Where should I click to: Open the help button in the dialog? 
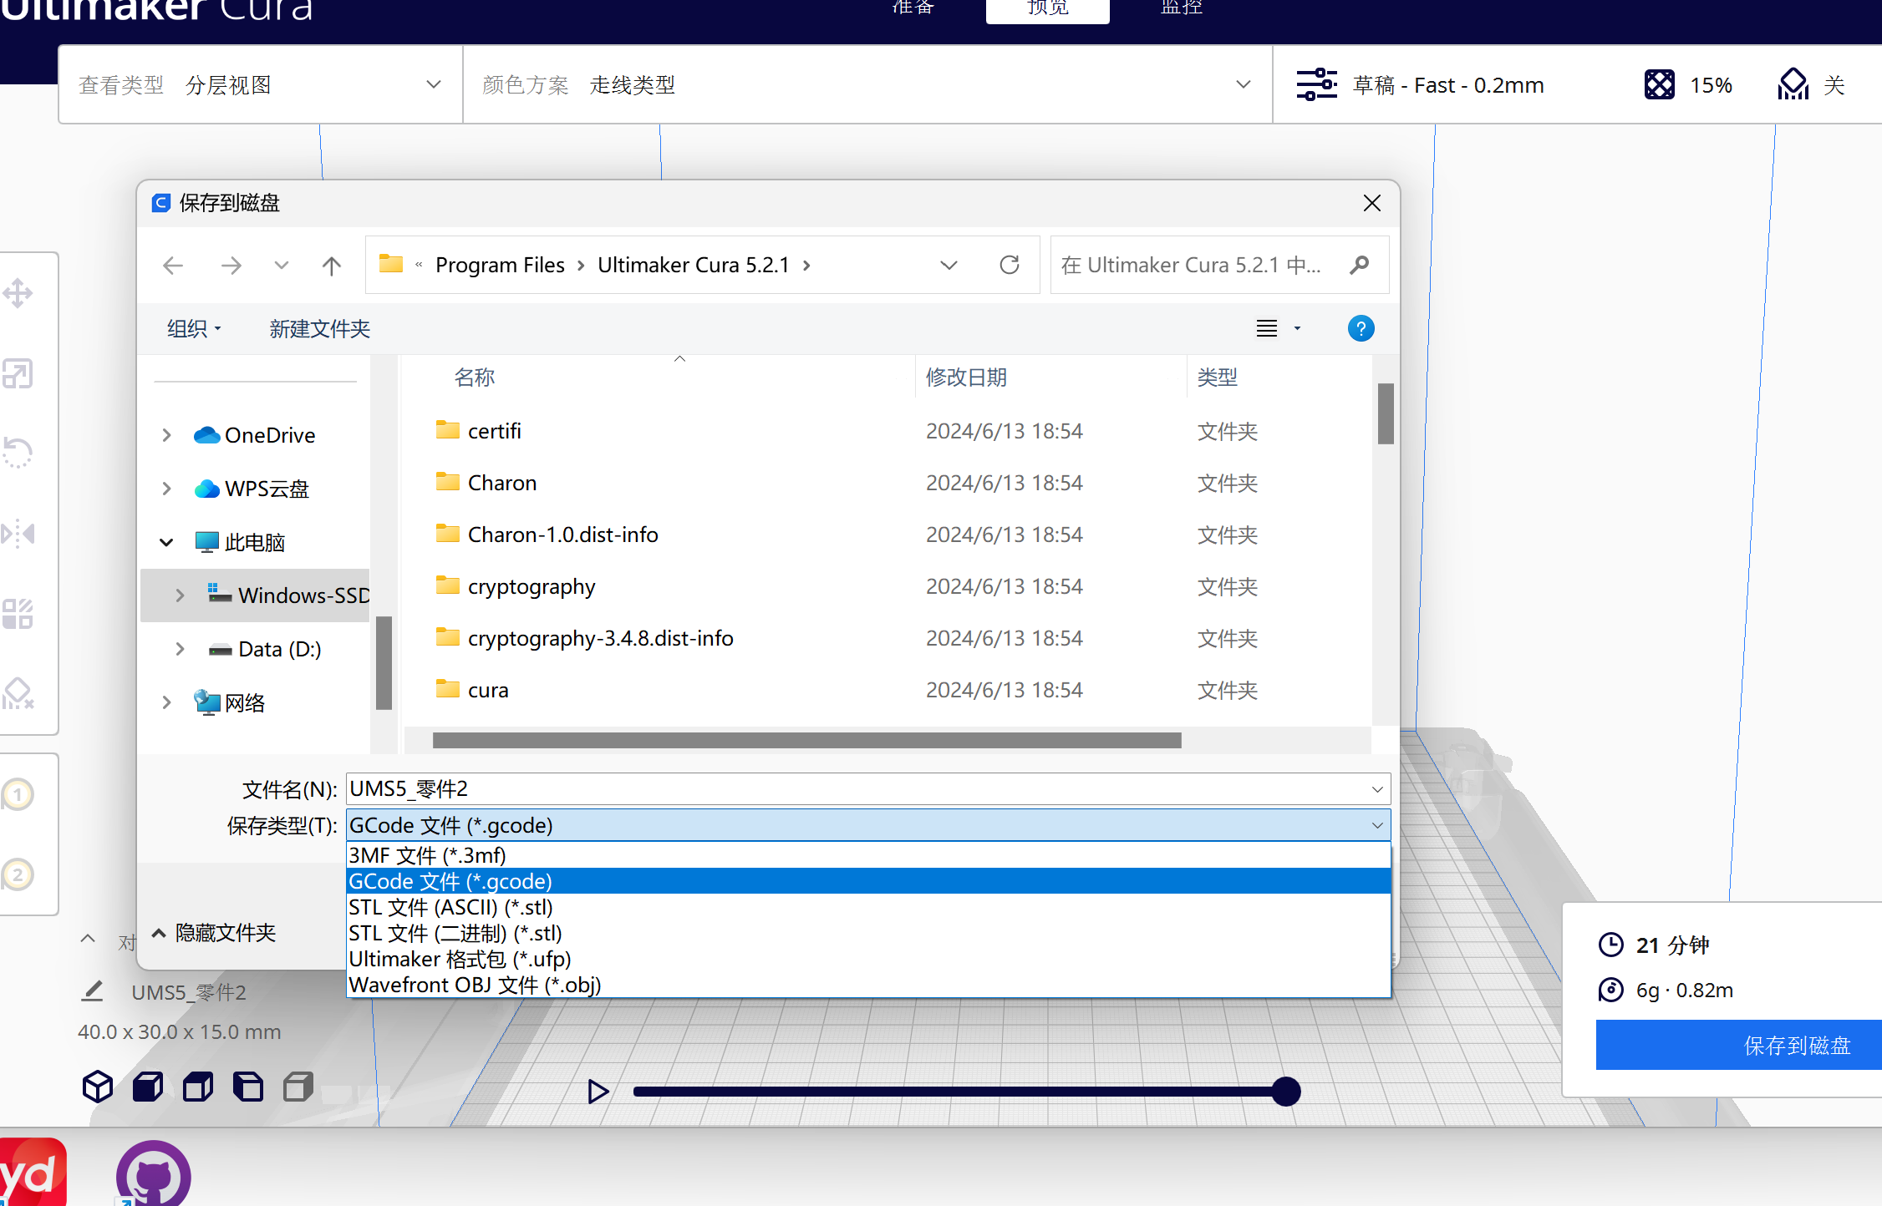1361,328
